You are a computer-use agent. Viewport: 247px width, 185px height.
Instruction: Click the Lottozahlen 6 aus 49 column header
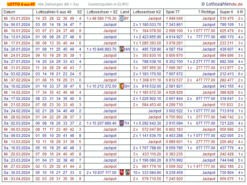coord(54,12)
